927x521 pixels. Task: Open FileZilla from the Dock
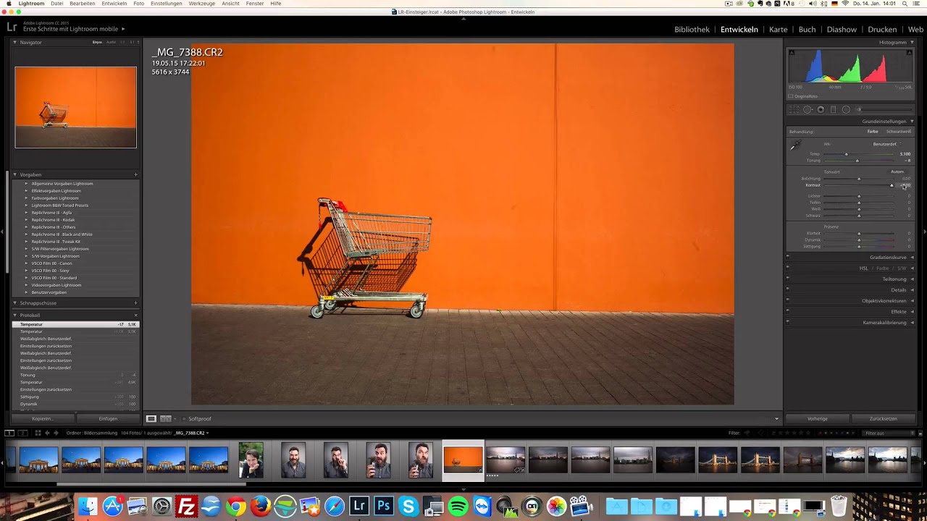(187, 507)
